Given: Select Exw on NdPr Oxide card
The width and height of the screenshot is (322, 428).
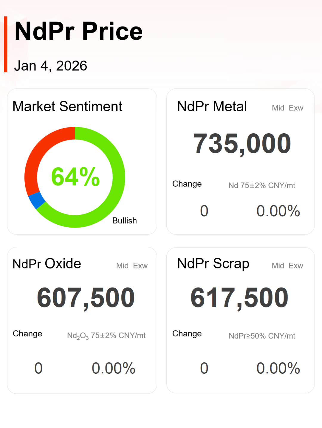Looking at the screenshot, I should point(140,266).
